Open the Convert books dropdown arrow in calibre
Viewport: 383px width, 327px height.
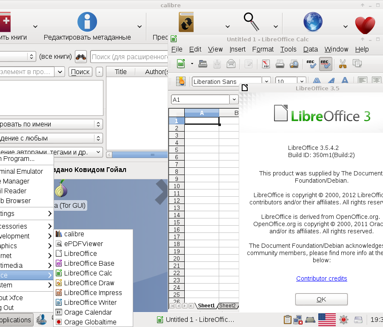[x=227, y=26]
